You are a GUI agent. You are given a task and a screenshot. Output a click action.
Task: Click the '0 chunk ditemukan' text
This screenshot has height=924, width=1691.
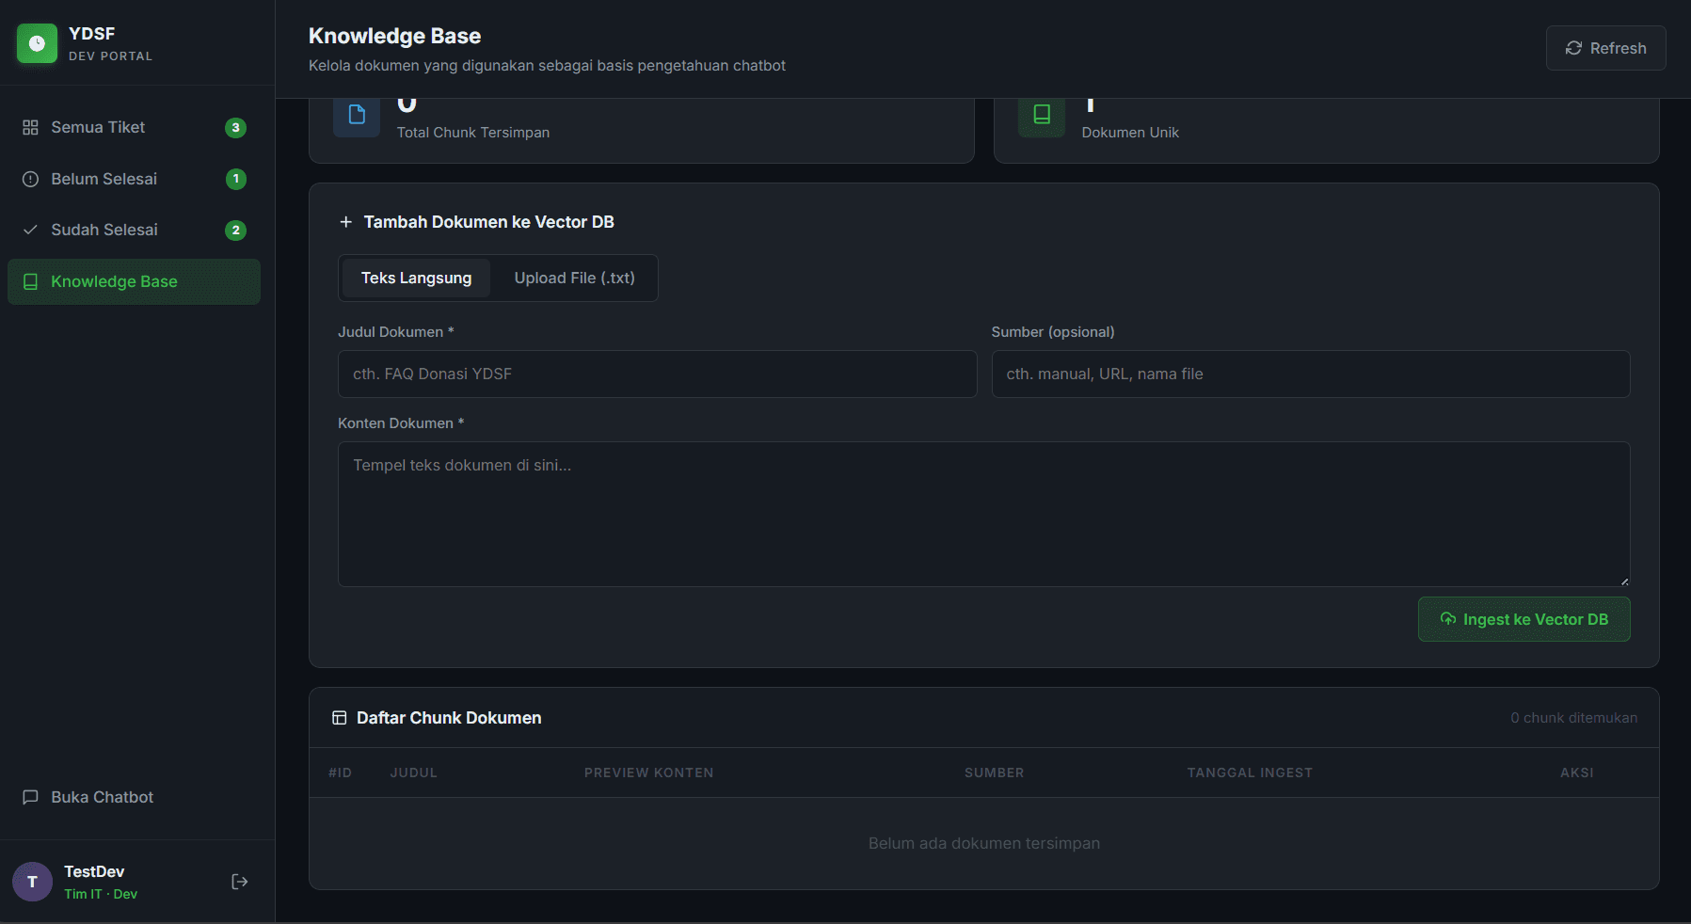click(x=1573, y=718)
